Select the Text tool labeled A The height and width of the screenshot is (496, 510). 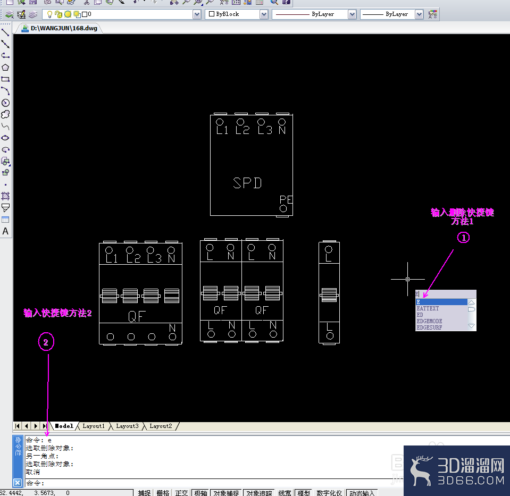click(x=5, y=231)
